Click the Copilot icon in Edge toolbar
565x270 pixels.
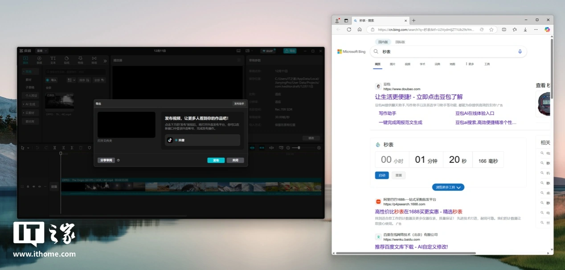tap(547, 29)
